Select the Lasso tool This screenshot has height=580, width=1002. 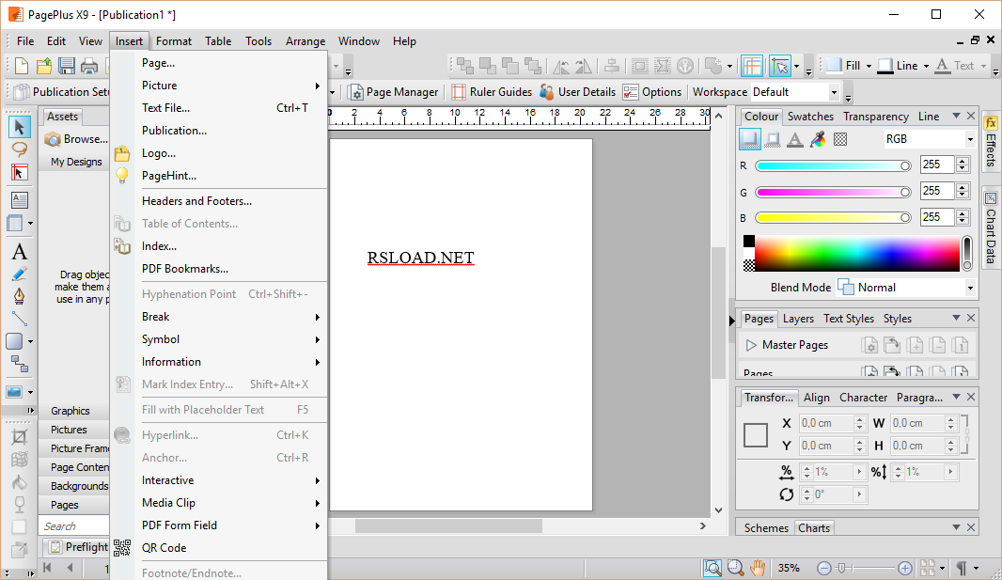coord(19,149)
